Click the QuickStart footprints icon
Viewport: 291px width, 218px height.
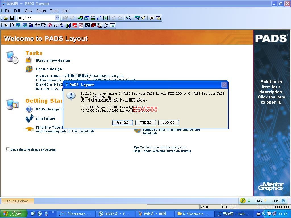click(29, 118)
